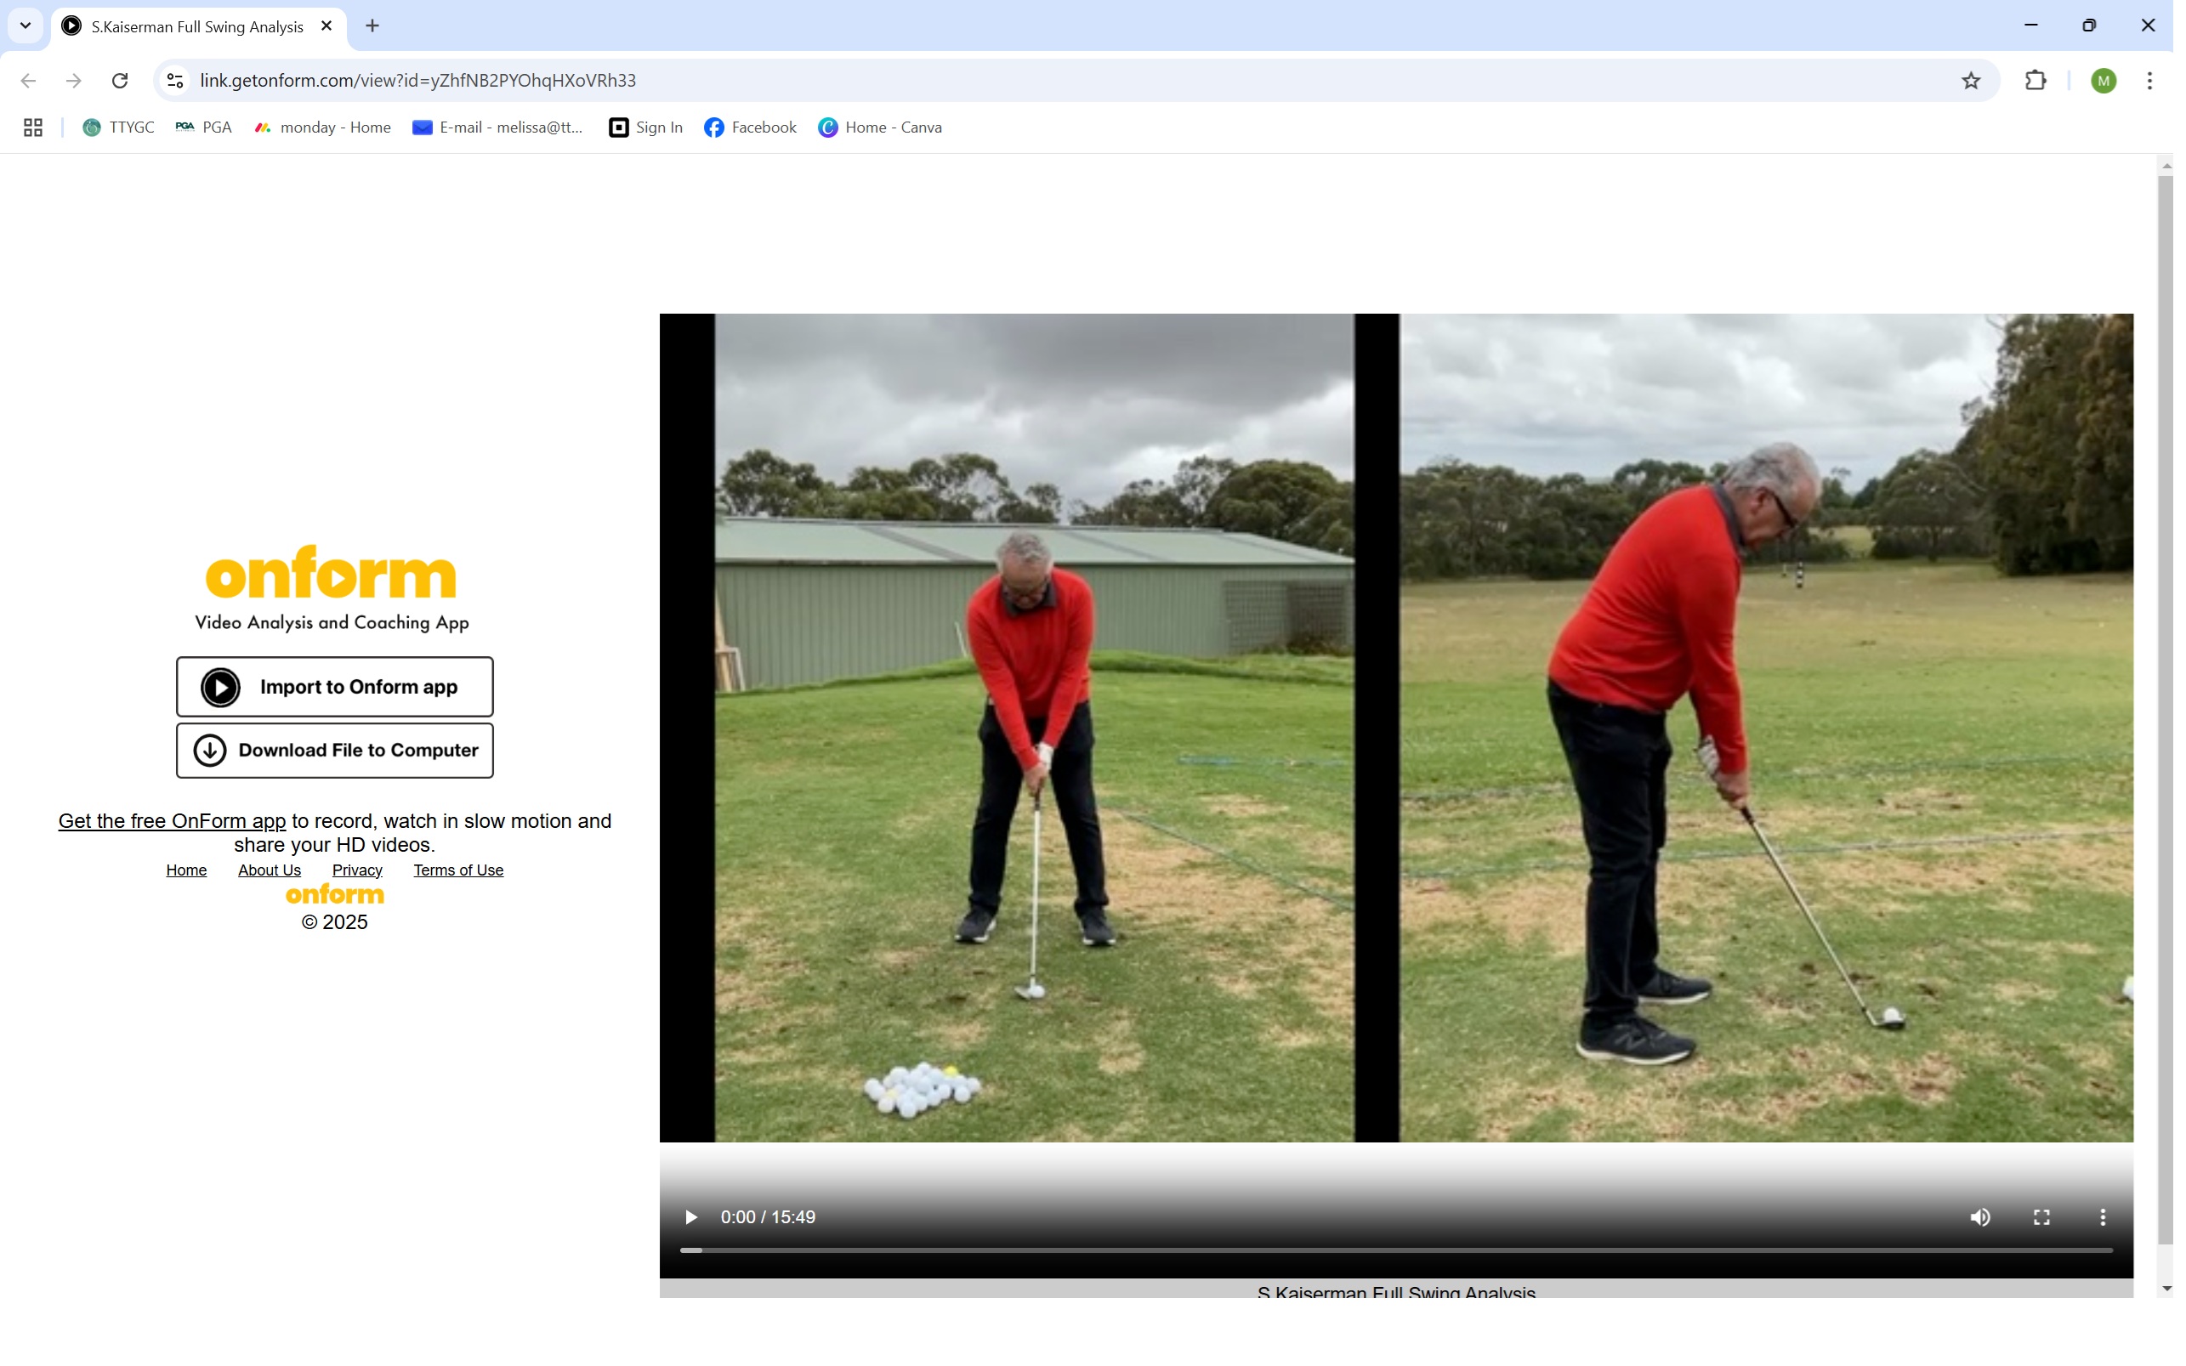Image resolution: width=2186 pixels, height=1366 pixels.
Task: Open Sign In bookmark
Action: [645, 128]
